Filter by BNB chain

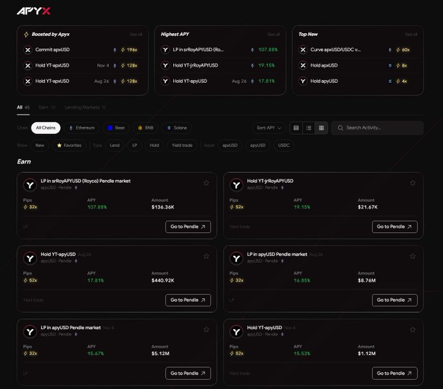point(145,127)
